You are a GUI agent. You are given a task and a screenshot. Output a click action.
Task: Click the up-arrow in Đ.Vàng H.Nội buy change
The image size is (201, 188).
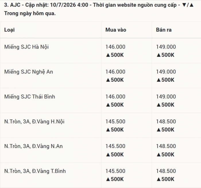click(x=108, y=130)
